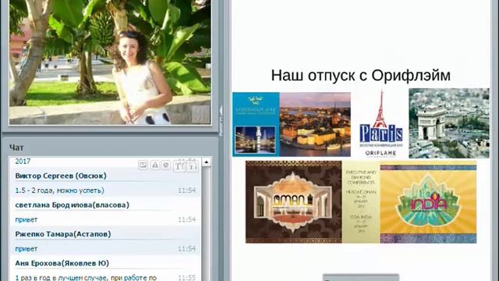The image size is (499, 281).
Task: Click the speech bubble icon in chat toolbar
Action: tap(166, 165)
